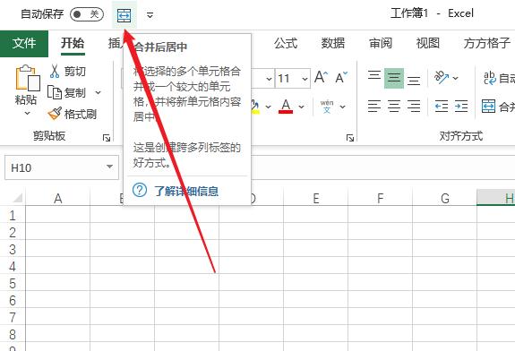Click the phonetic guide (wén) button
Viewport: 515px width, 351px height.
pos(327,107)
